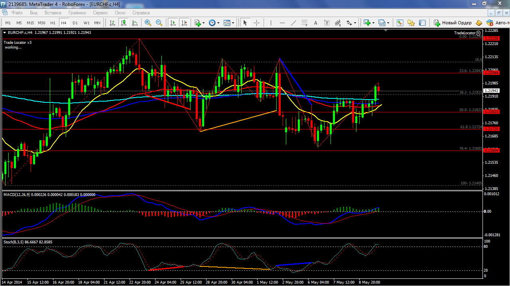Image resolution: width=510 pixels, height=286 pixels.
Task: Switch chart to candlestick mode
Action: pos(124,23)
